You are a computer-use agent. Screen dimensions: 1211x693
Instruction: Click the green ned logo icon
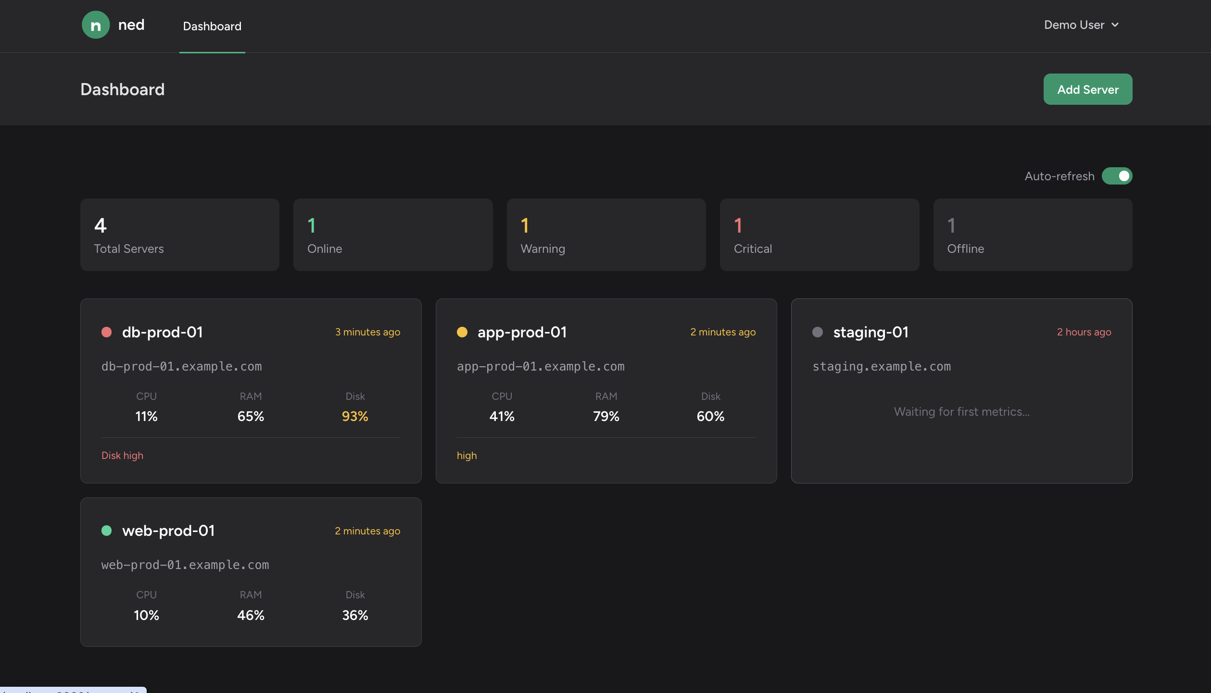[96, 25]
